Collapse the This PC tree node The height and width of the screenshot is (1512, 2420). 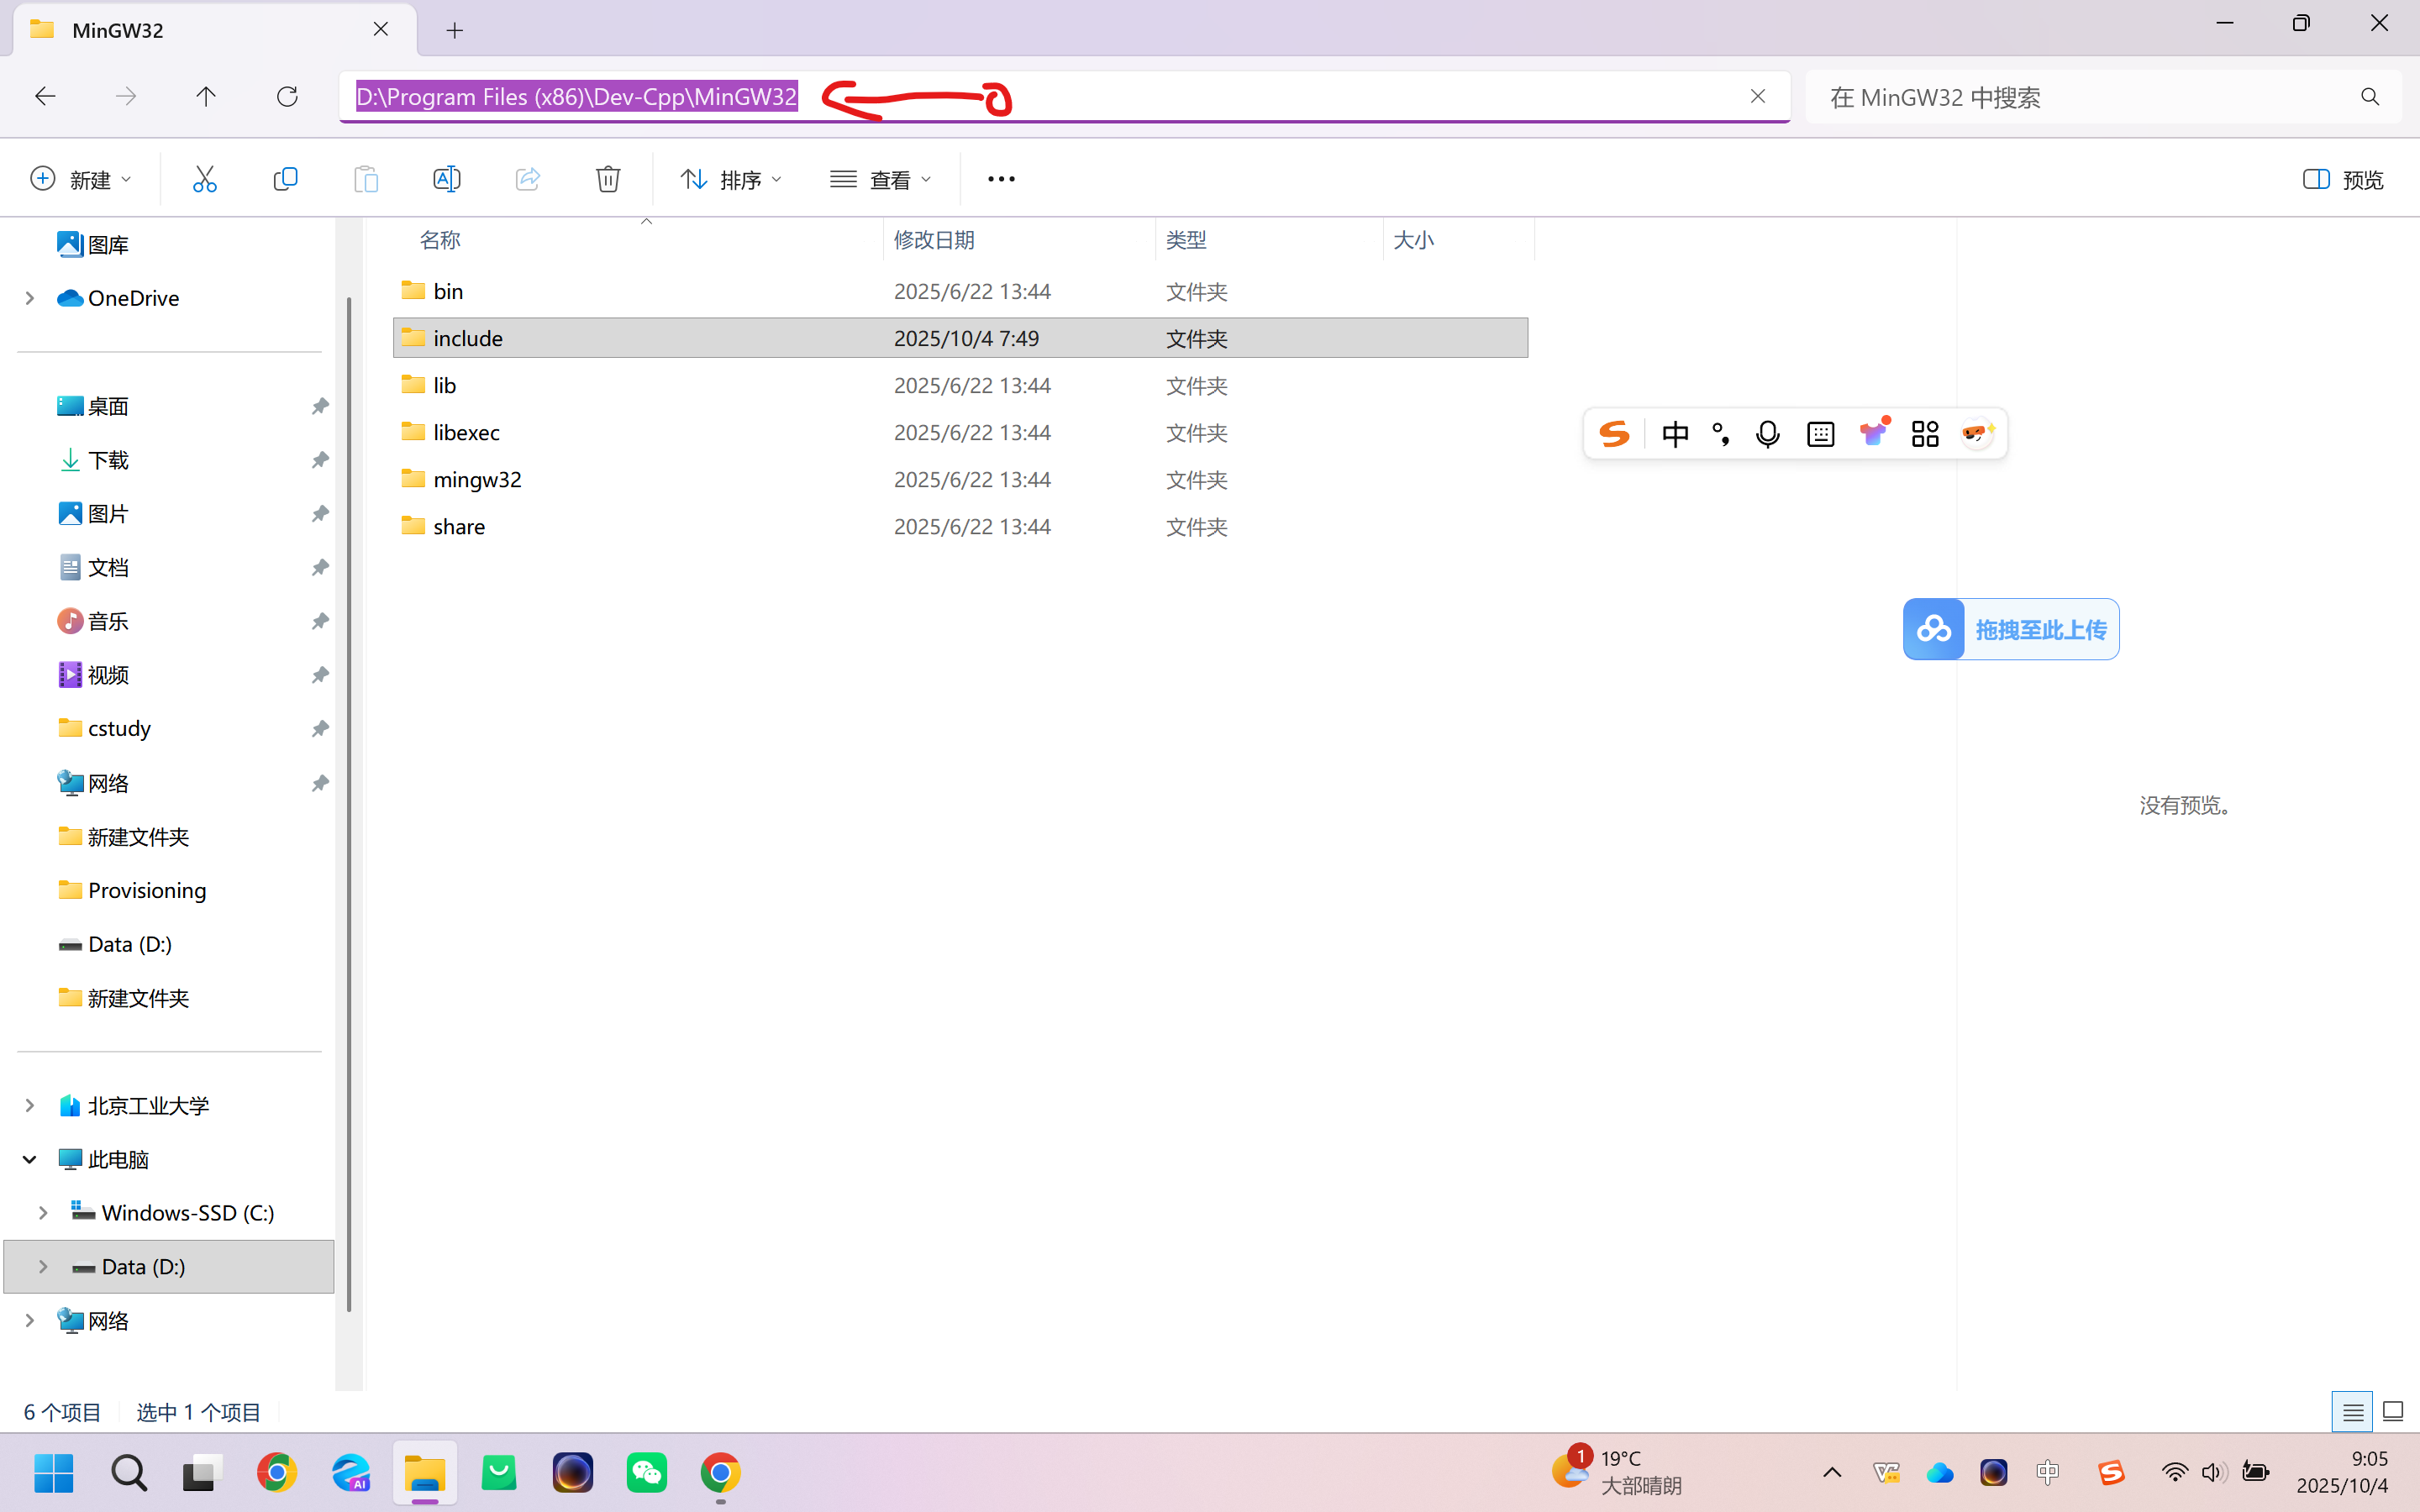tap(30, 1159)
